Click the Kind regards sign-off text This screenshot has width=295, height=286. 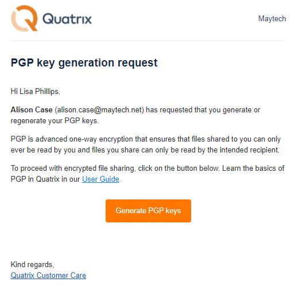[x=33, y=265]
